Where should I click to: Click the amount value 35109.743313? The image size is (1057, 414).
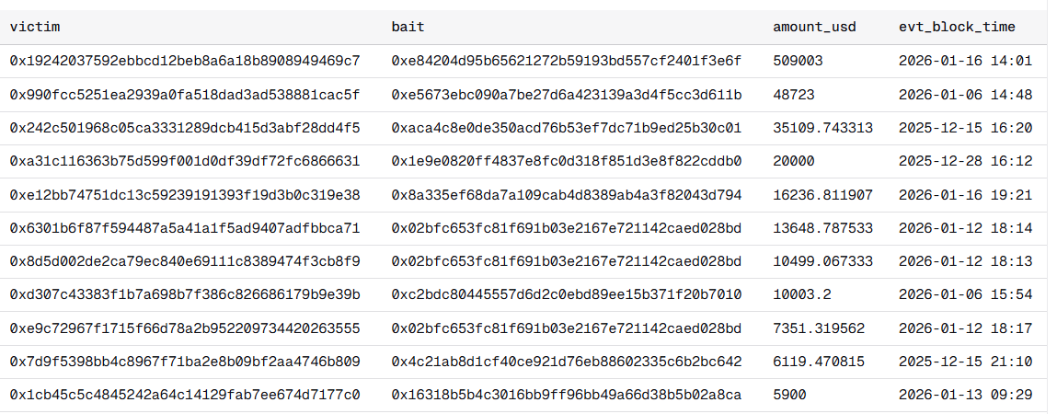(x=822, y=128)
